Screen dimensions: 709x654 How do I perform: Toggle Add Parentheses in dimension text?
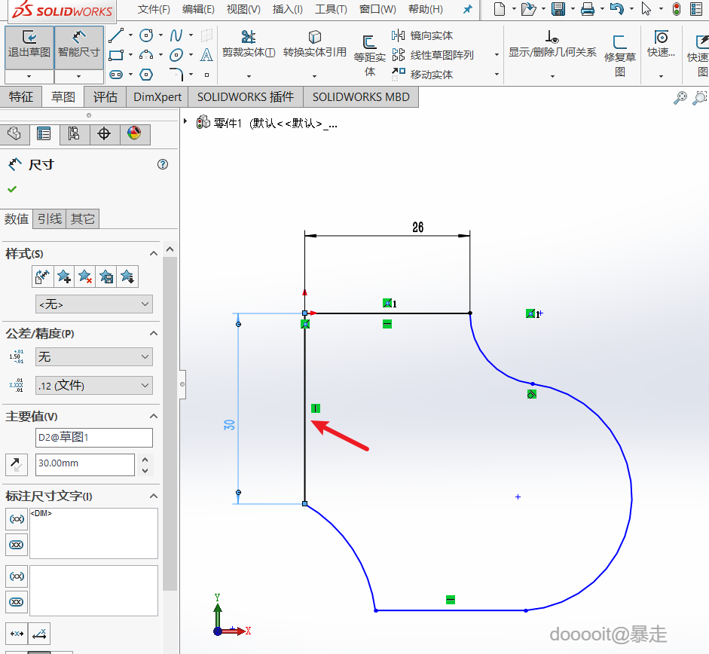tap(17, 519)
